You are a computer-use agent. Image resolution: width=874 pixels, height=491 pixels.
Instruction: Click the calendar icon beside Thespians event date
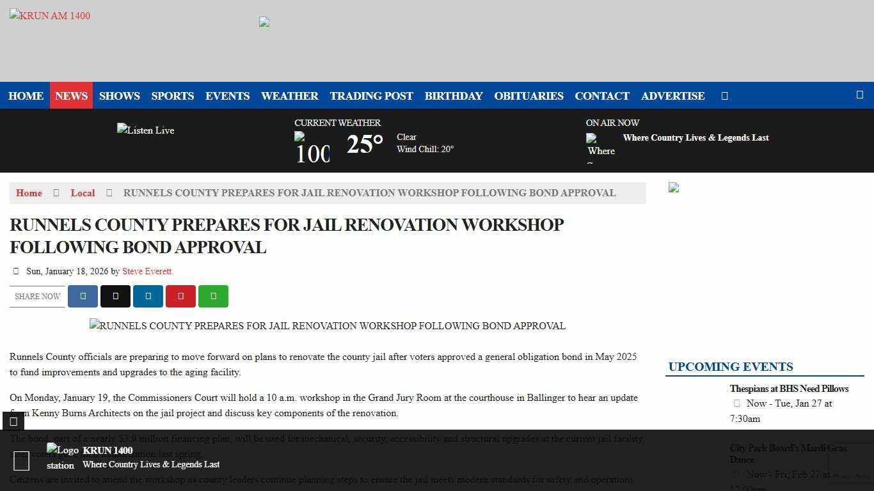[736, 403]
